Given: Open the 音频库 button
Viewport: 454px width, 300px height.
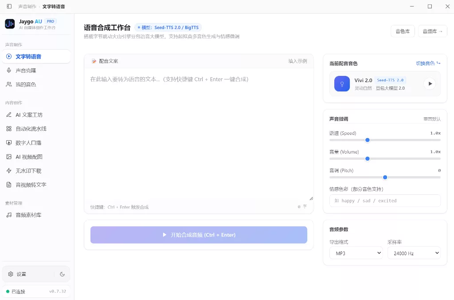Looking at the screenshot, I should (x=433, y=32).
